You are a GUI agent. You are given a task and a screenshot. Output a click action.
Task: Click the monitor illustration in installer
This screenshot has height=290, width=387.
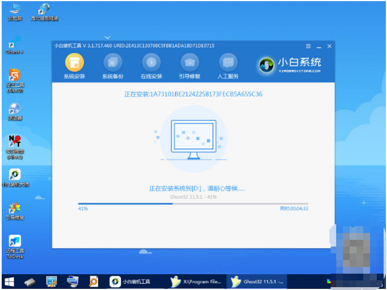(x=193, y=139)
